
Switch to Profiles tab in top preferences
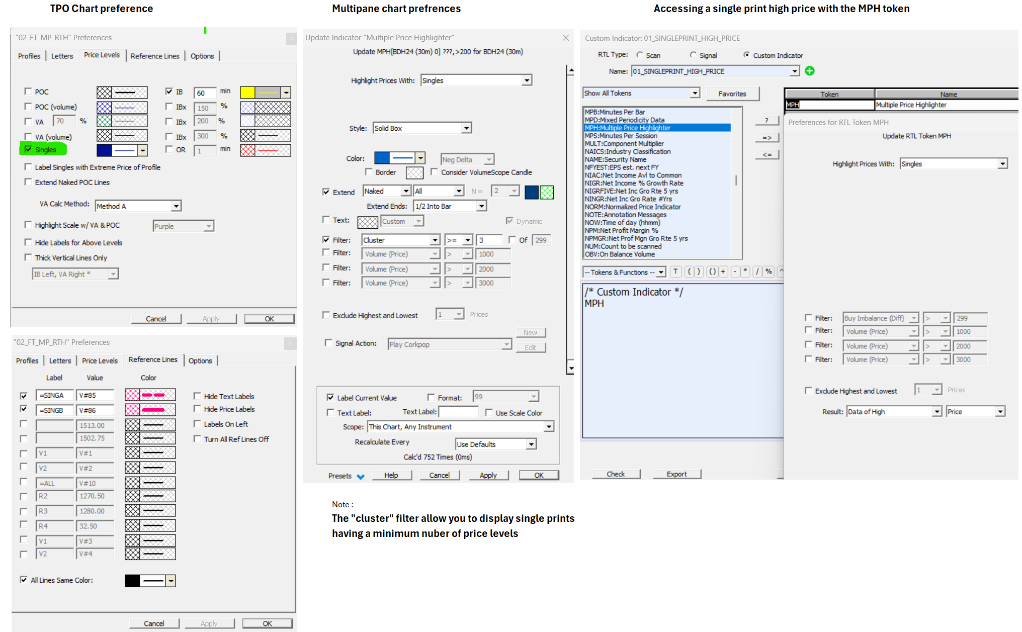[29, 56]
